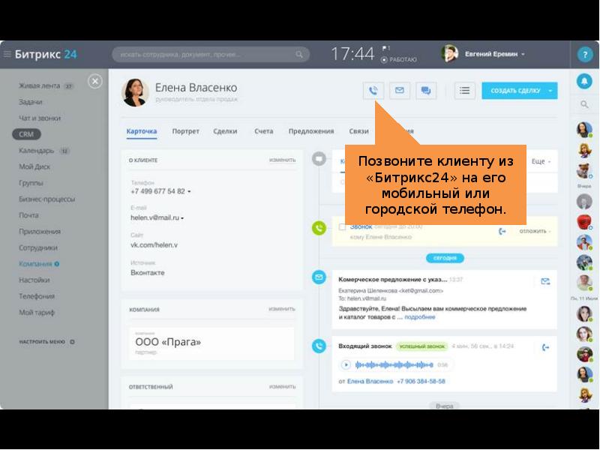
Task: Click the phone call icon button
Action: pos(373,91)
